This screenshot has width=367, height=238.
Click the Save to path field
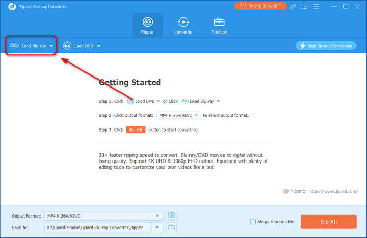98,228
